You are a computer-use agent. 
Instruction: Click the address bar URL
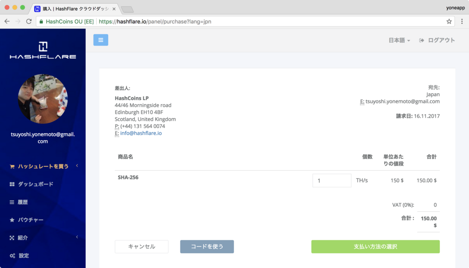pyautogui.click(x=155, y=21)
